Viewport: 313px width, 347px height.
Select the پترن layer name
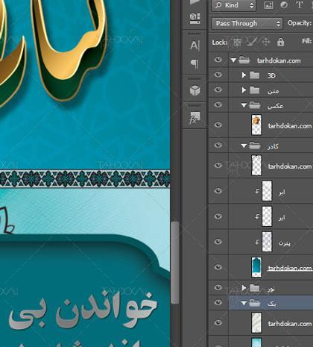pos(285,243)
